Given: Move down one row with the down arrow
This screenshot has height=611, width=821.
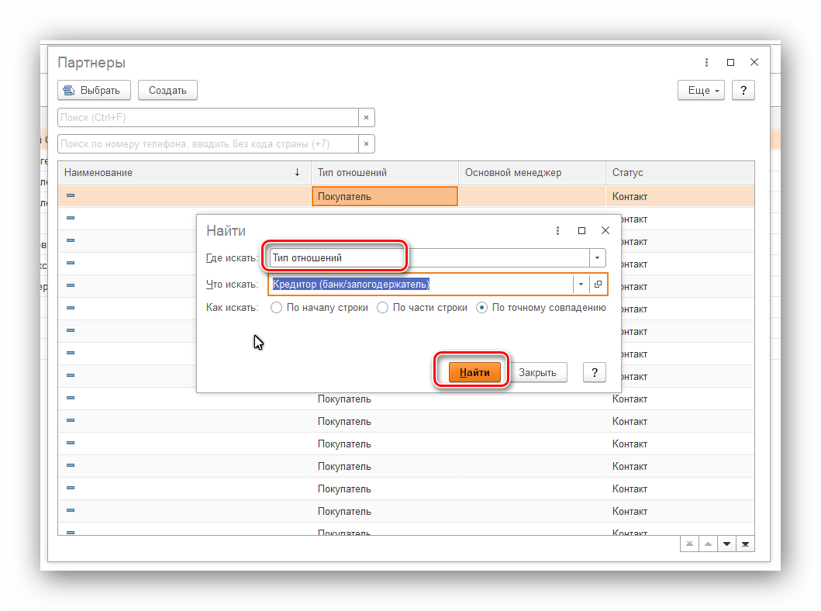Looking at the screenshot, I should click(x=726, y=544).
